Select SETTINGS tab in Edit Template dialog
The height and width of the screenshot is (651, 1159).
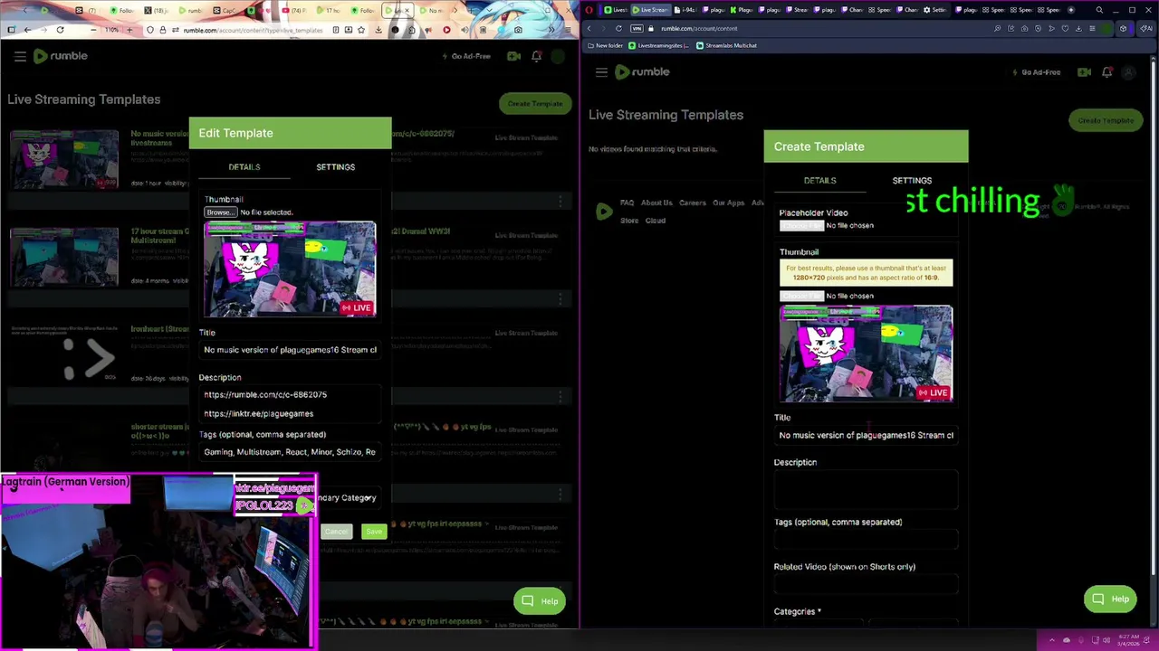335,166
